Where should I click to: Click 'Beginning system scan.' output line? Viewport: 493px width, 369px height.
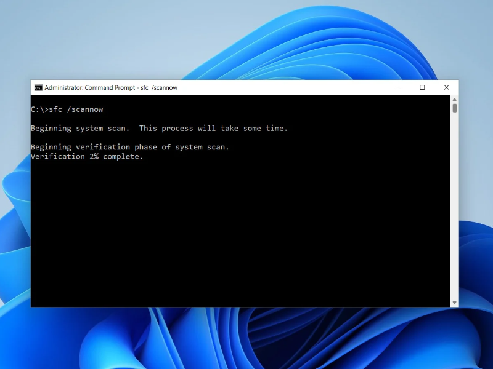pyautogui.click(x=159, y=129)
